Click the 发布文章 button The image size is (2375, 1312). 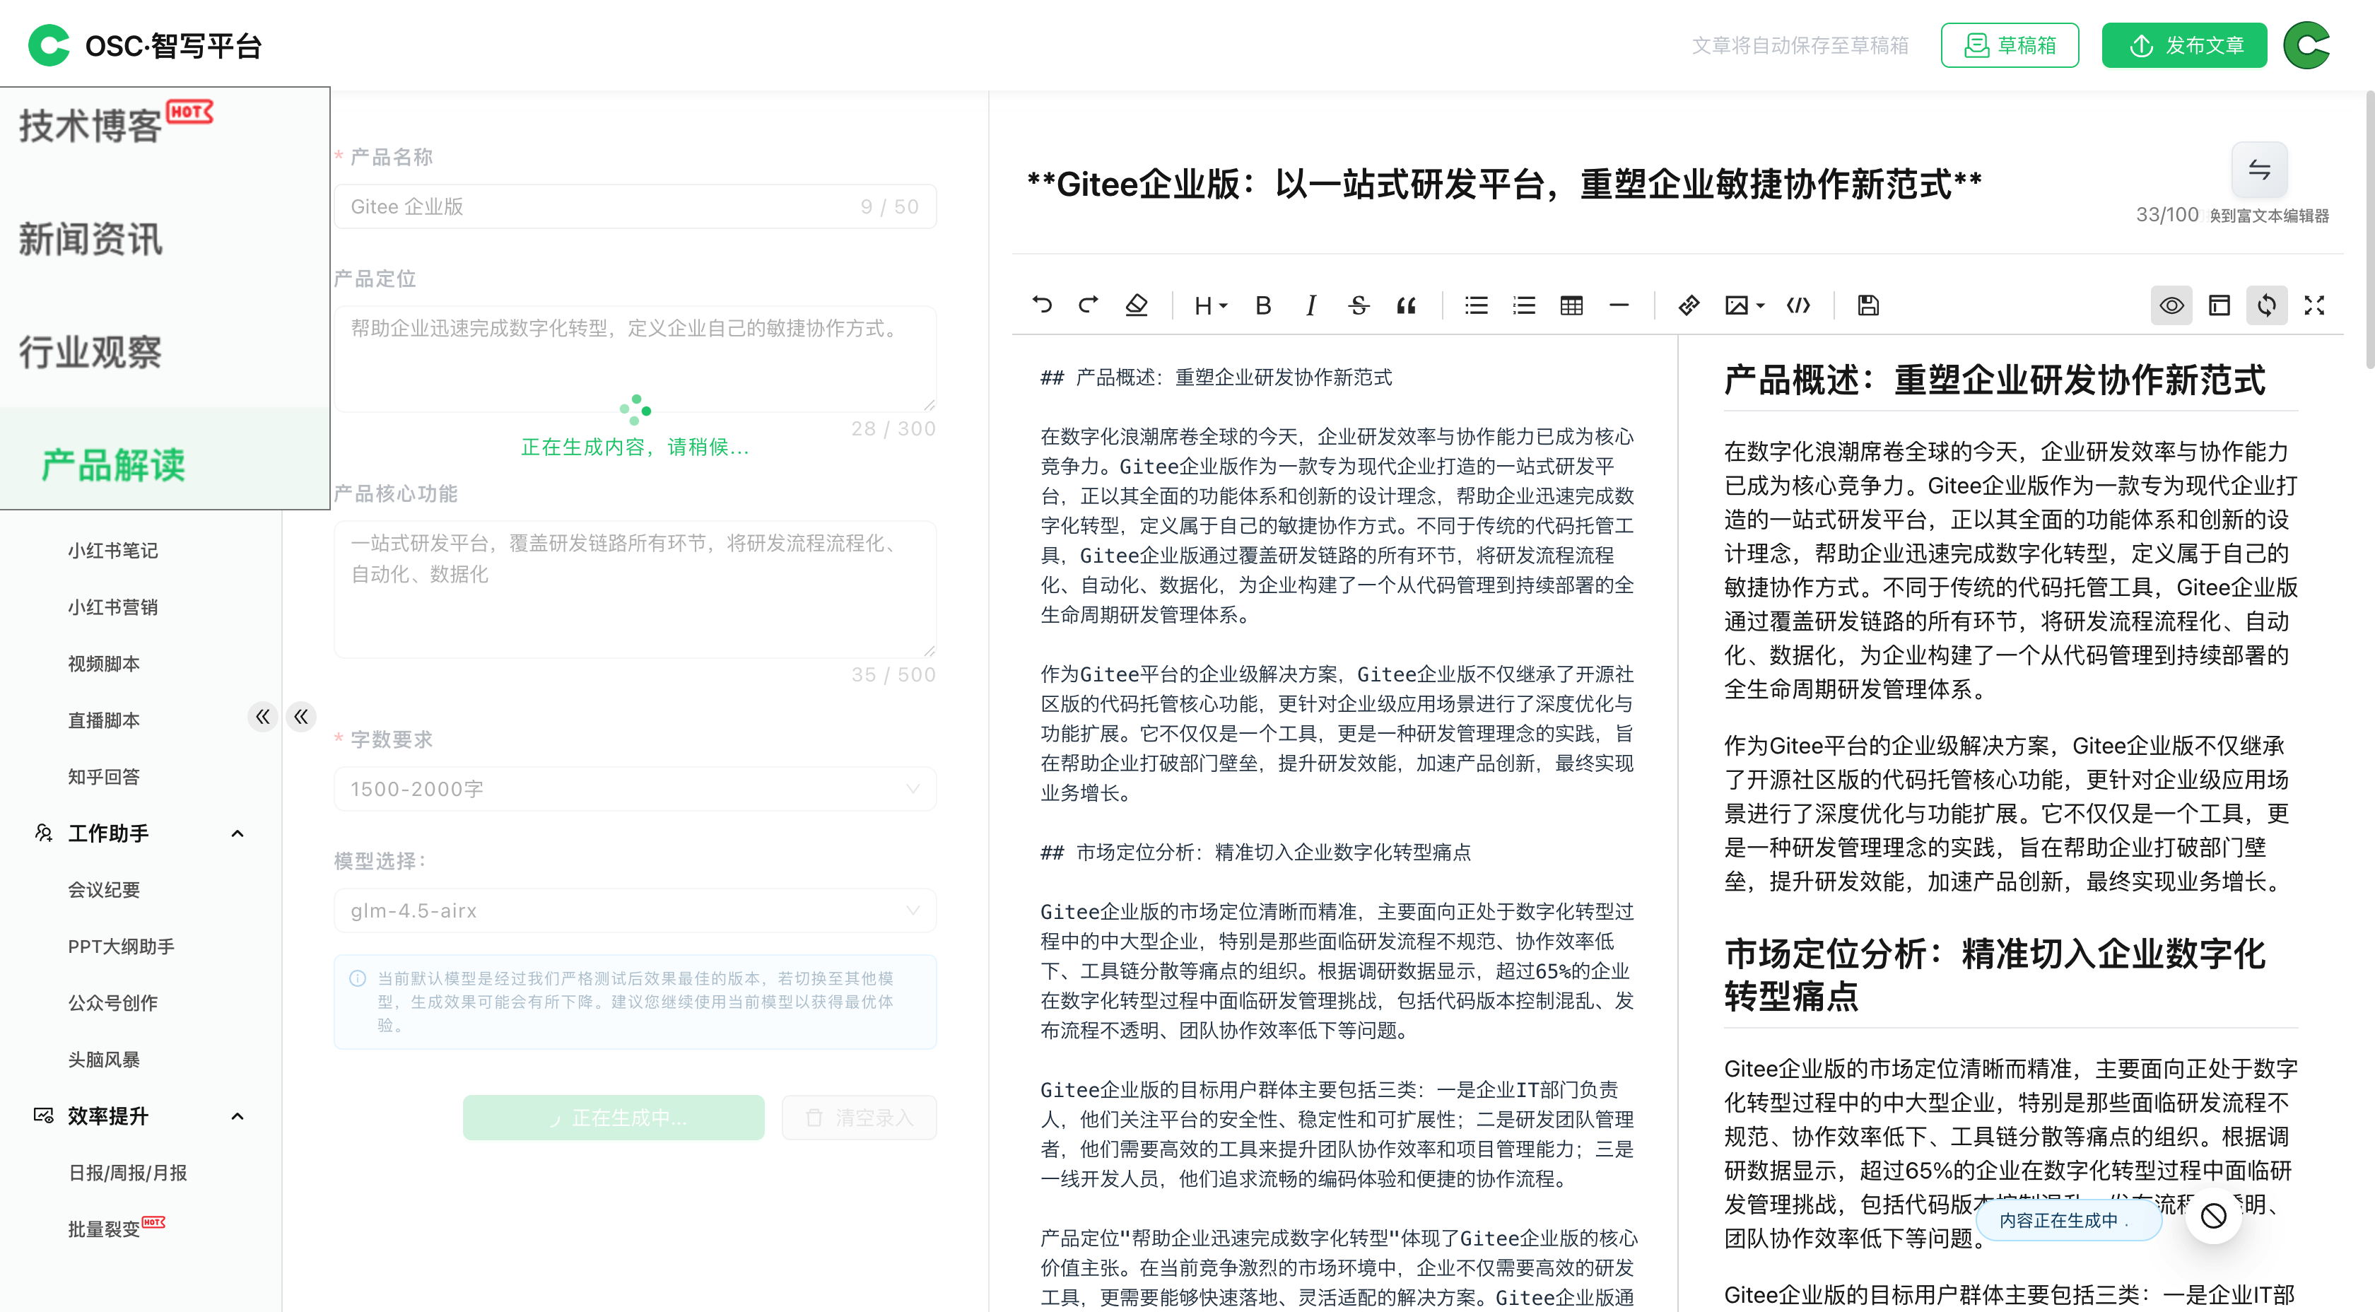tap(2183, 45)
